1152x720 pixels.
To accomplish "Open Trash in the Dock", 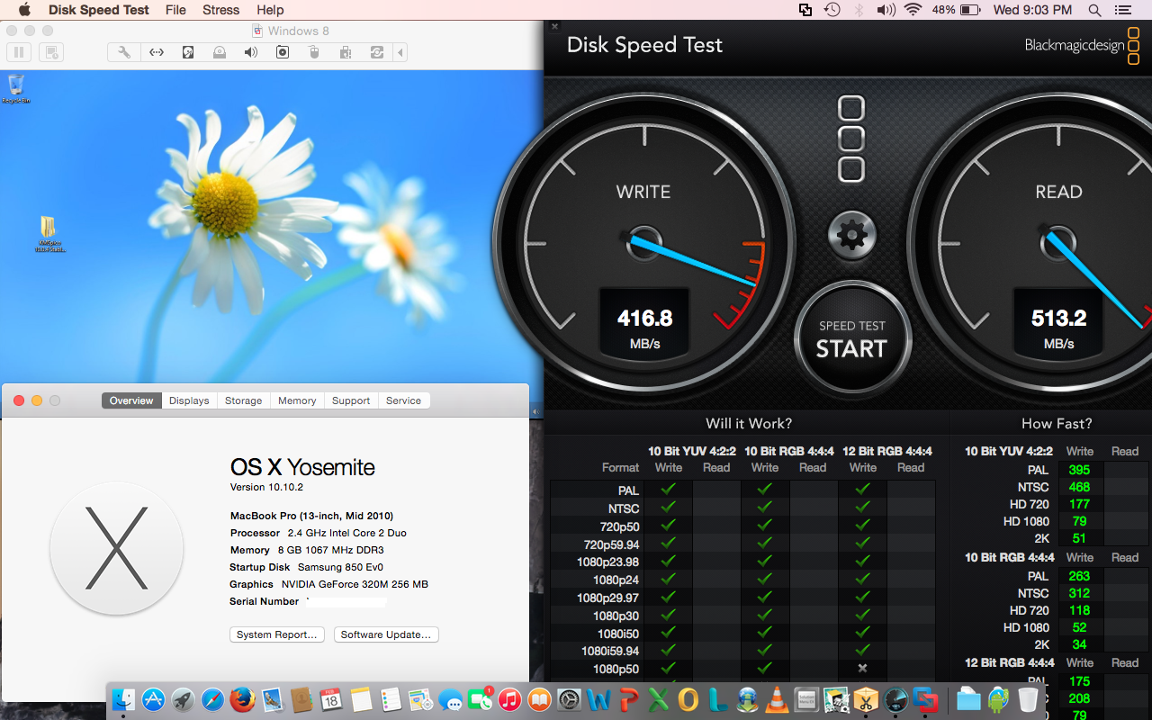I will point(1028,699).
